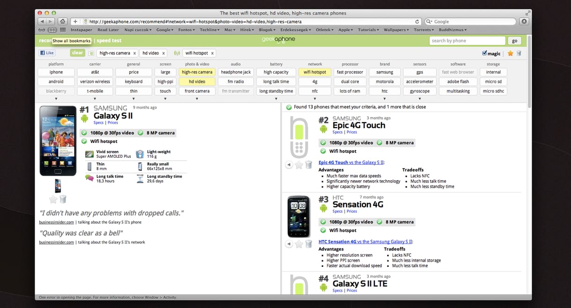571x308 pixels.
Task: Reload the page from the address bar
Action: click(417, 22)
